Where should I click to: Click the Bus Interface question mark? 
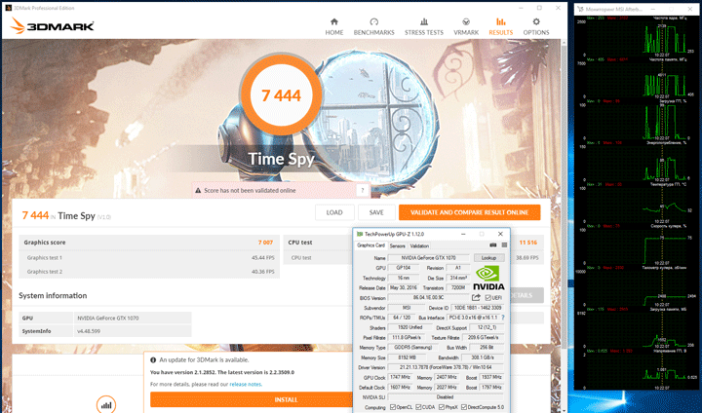click(x=503, y=318)
